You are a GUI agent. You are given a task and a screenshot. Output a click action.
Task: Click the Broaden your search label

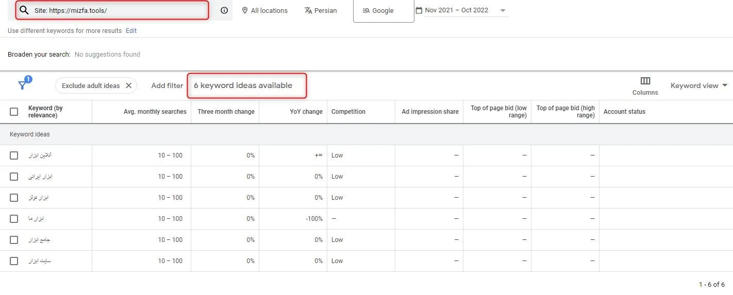39,55
